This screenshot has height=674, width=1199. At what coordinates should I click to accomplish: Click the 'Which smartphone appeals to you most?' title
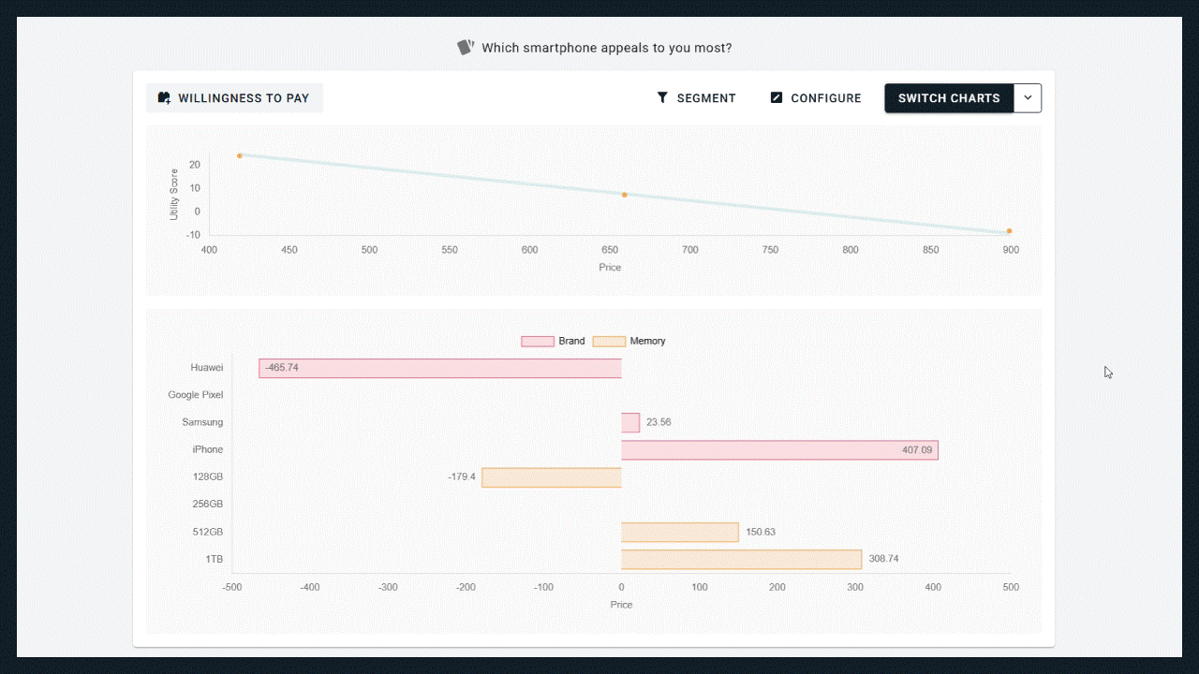click(x=607, y=48)
